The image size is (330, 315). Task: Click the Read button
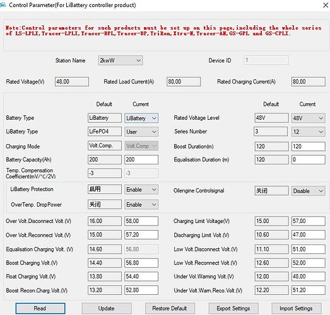coord(40,308)
